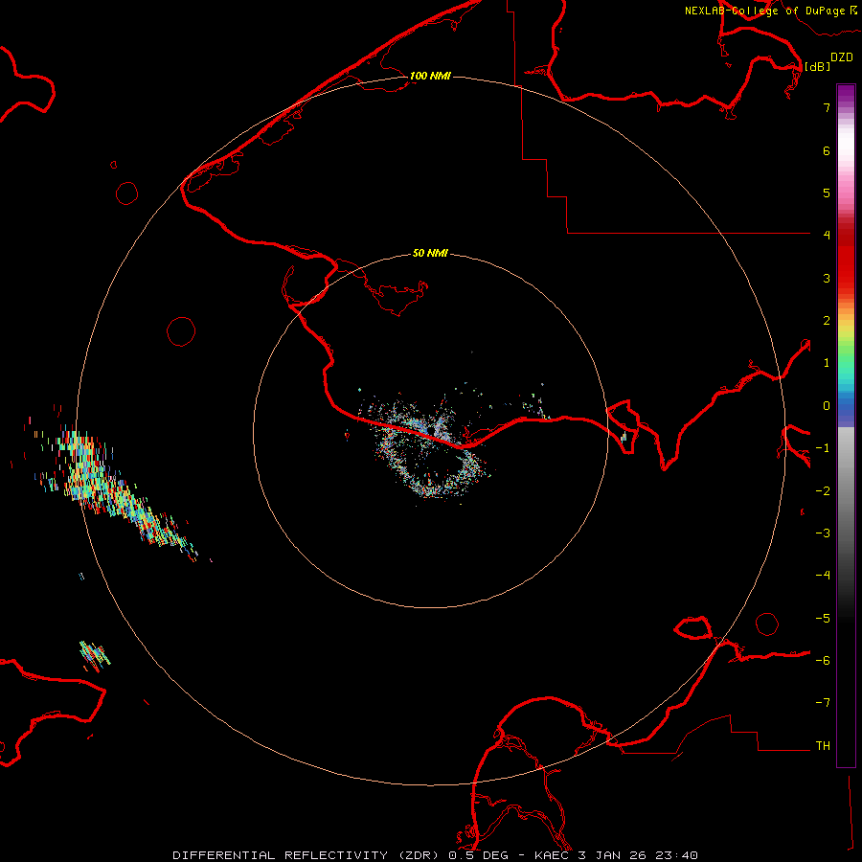Click the 5 tick label on color scale
Viewport: 862px width, 862px height.
point(827,193)
